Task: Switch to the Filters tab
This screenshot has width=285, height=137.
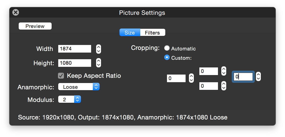Action: (152, 33)
